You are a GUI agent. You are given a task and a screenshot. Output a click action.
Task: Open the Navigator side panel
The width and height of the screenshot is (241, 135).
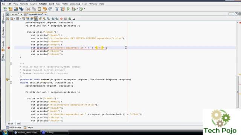(3, 33)
